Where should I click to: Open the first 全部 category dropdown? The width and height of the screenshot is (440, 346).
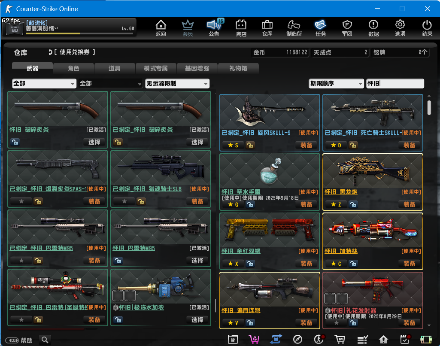(x=44, y=83)
